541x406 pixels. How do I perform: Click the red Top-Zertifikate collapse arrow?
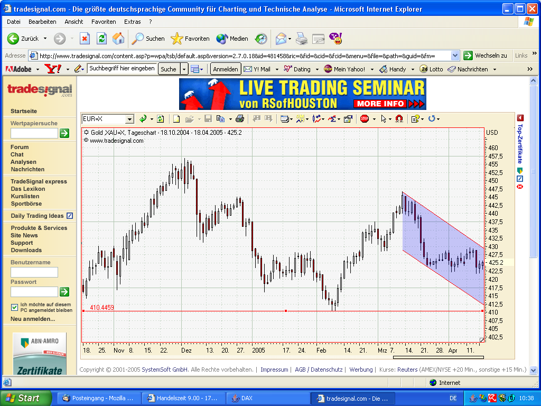tap(520, 118)
